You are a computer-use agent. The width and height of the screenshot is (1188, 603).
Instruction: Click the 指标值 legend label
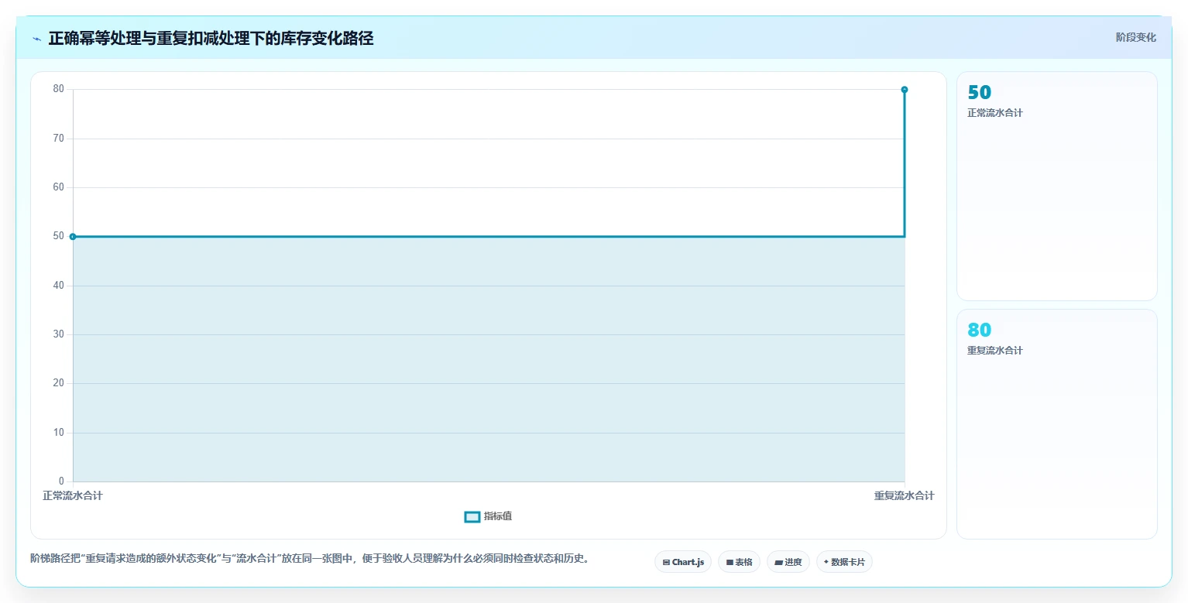[498, 517]
